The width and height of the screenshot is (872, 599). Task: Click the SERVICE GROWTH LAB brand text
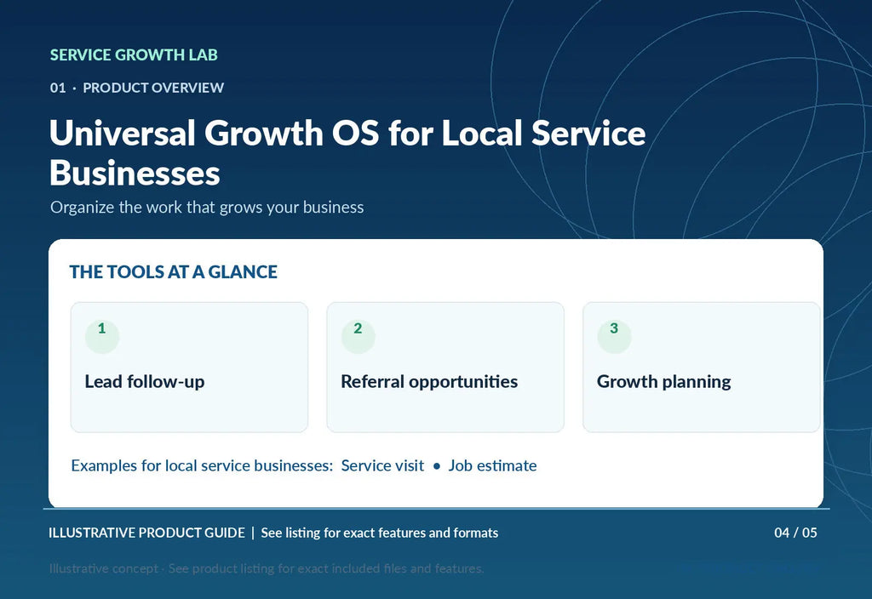[x=134, y=55]
